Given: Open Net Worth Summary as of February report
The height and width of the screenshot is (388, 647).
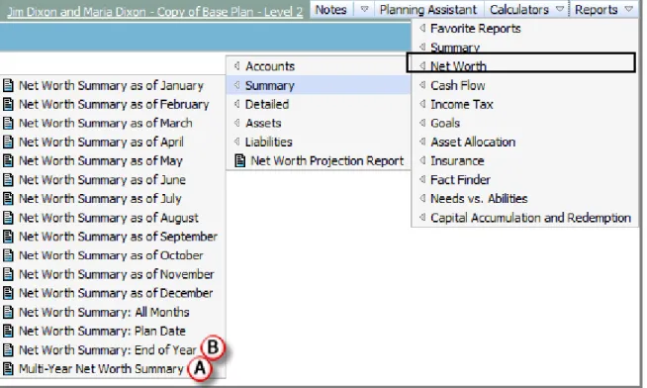Looking at the screenshot, I should [x=115, y=105].
